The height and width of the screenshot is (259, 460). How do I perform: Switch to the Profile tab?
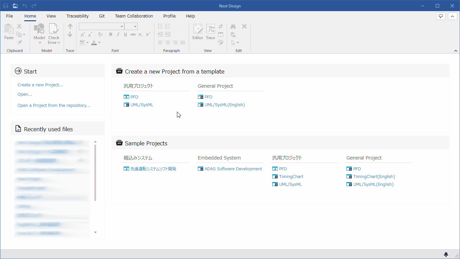click(x=170, y=16)
